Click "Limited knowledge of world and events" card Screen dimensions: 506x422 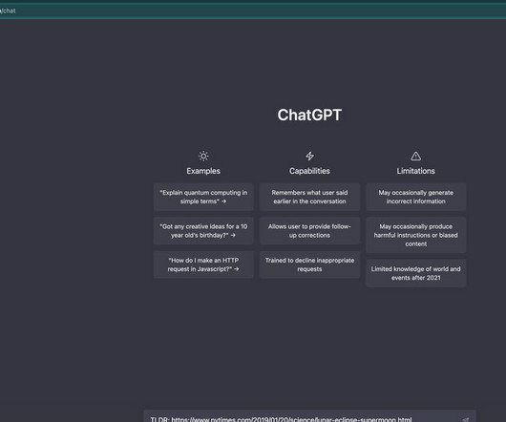416,273
